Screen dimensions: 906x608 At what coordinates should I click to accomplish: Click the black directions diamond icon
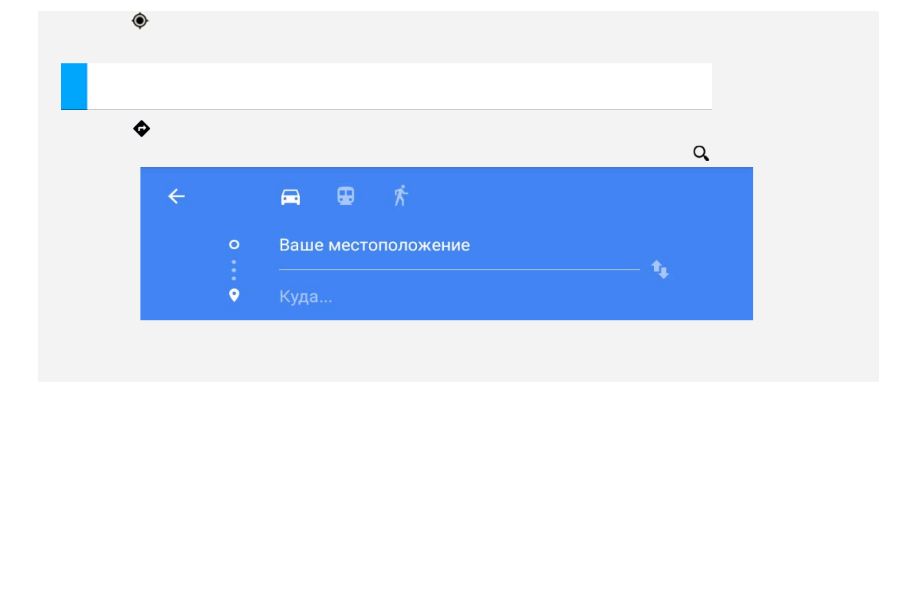tap(141, 128)
